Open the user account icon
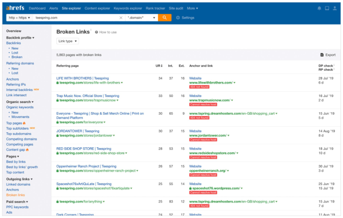Viewport: 343px width, 218px height. coord(335,8)
